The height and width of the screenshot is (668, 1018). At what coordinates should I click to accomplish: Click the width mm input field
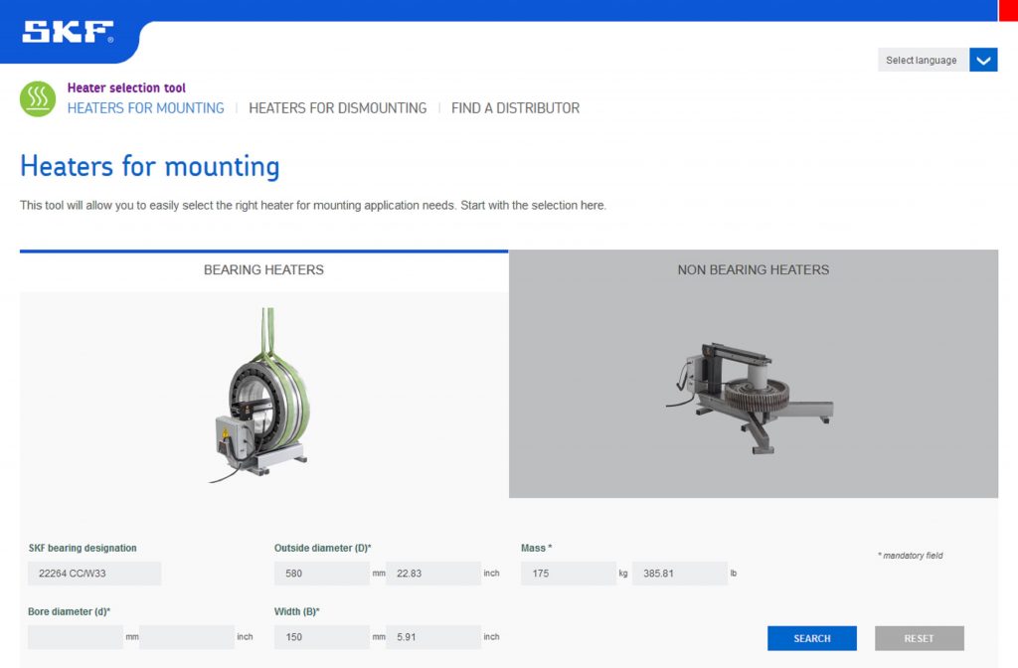point(321,637)
